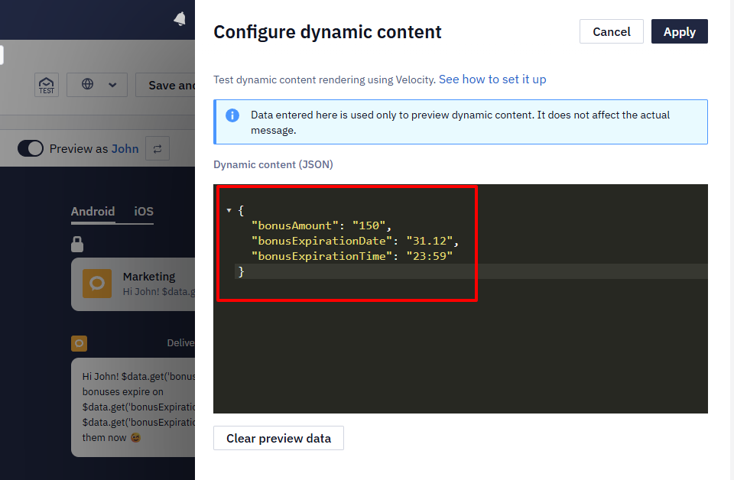Switch to the Android preview tab
This screenshot has height=480, width=734.
click(x=93, y=212)
